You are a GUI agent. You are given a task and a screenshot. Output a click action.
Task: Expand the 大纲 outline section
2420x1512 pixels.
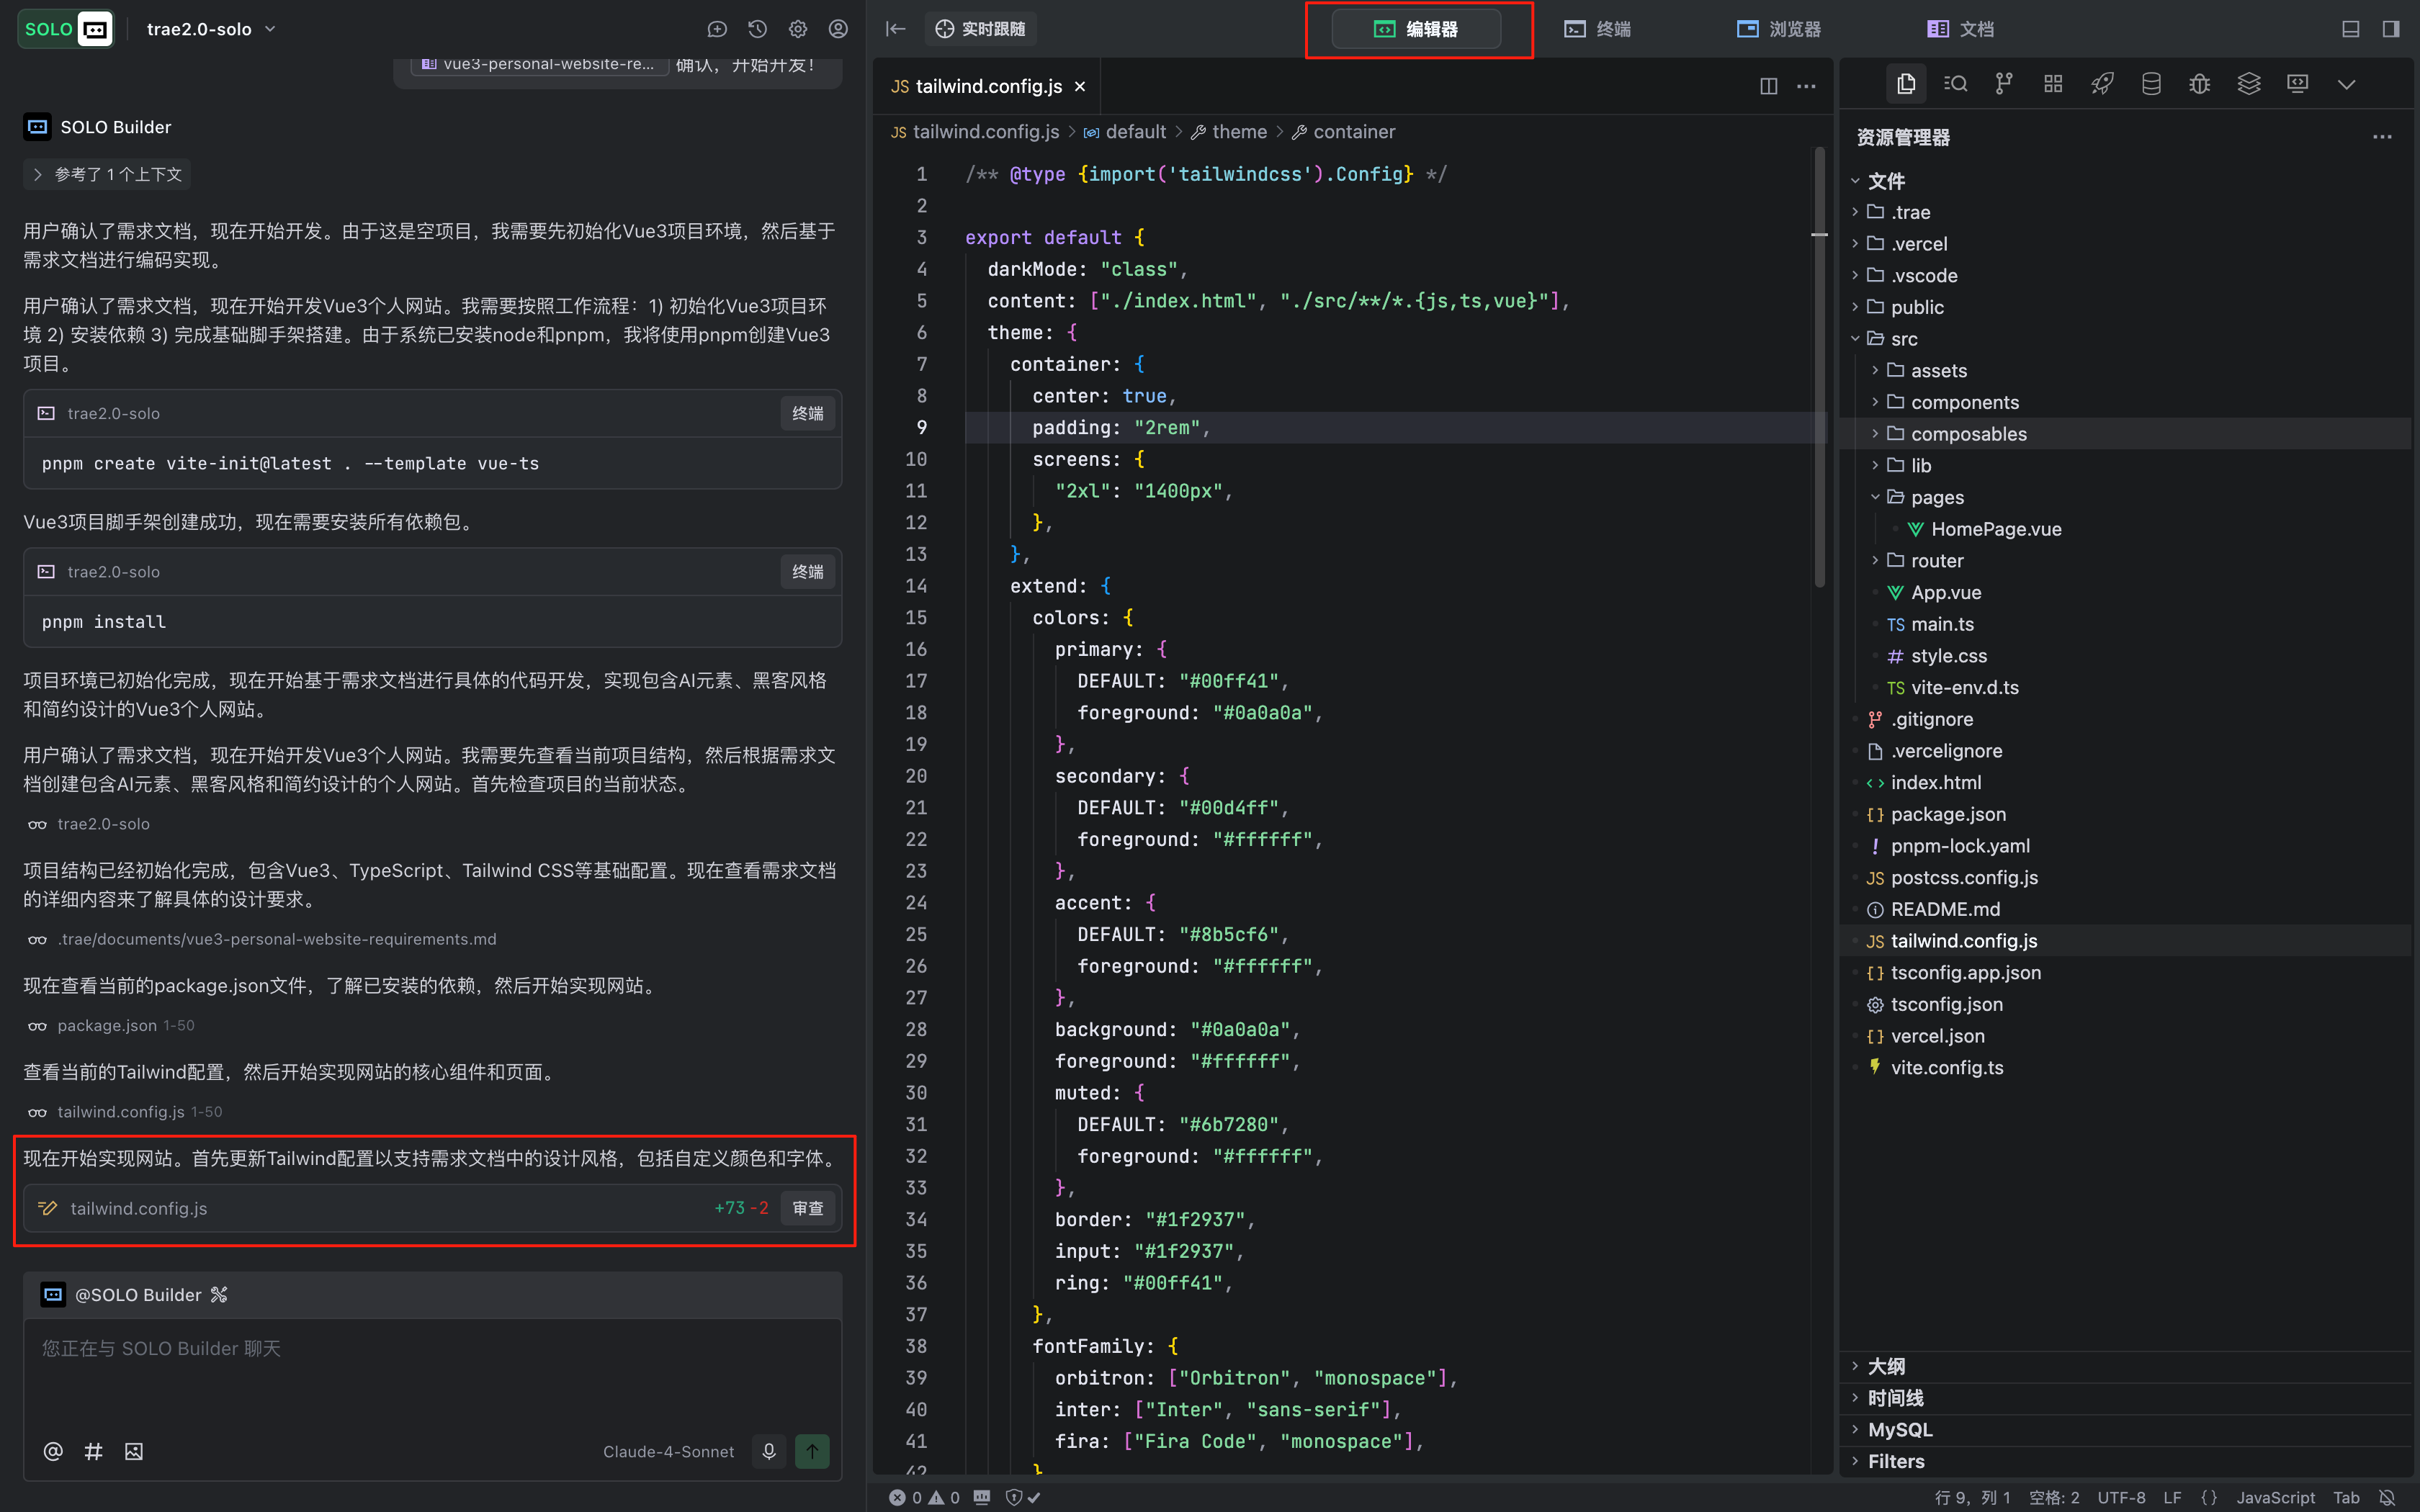pyautogui.click(x=1886, y=1366)
